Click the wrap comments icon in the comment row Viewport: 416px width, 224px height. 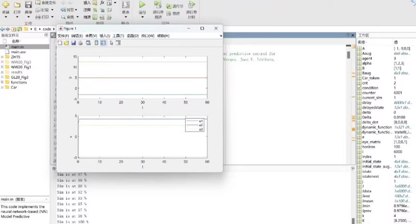[x=109, y=10]
